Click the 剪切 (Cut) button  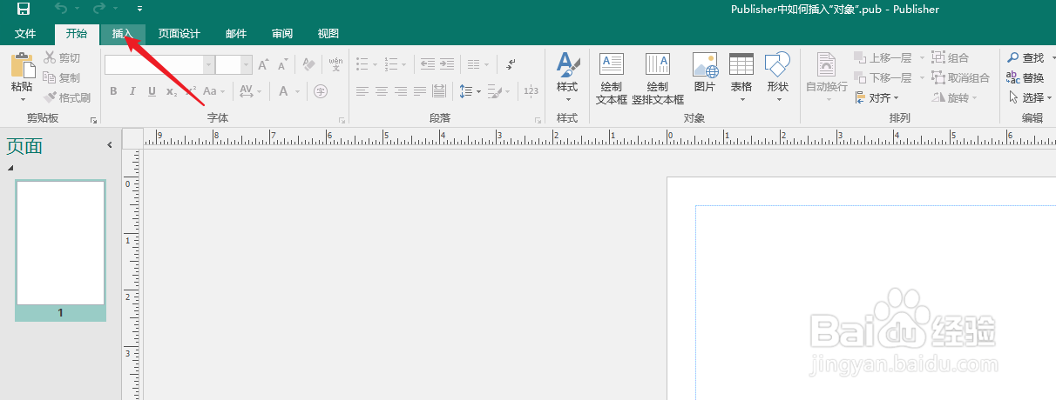[62, 57]
